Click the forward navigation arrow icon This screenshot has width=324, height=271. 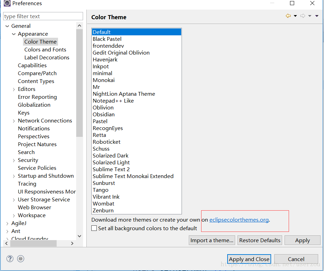(303, 16)
